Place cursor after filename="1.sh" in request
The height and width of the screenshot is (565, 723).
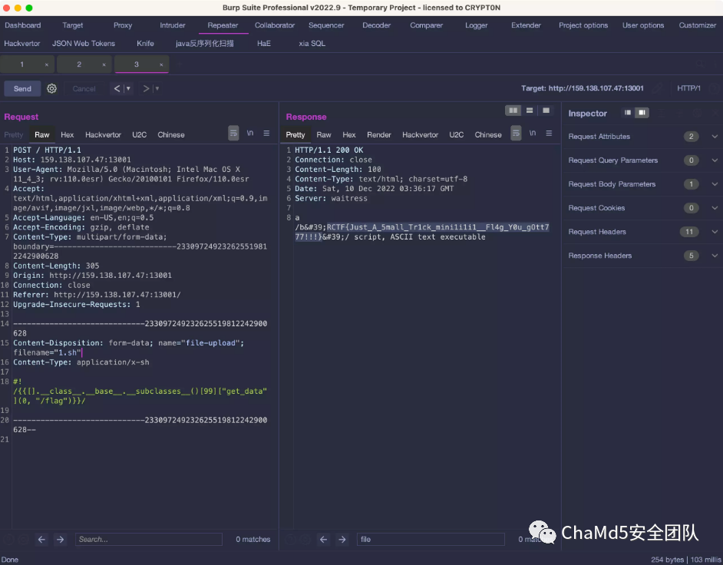82,353
